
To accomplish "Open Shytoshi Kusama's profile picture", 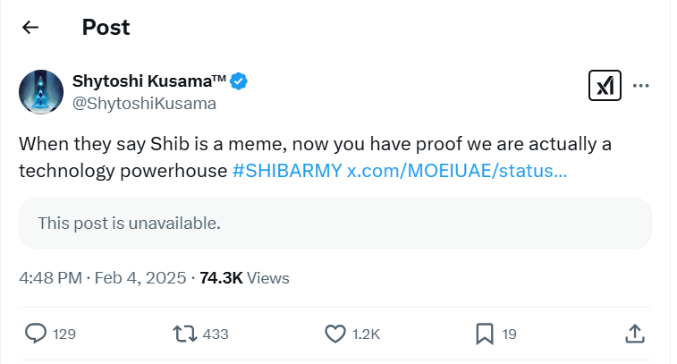I will tap(41, 91).
